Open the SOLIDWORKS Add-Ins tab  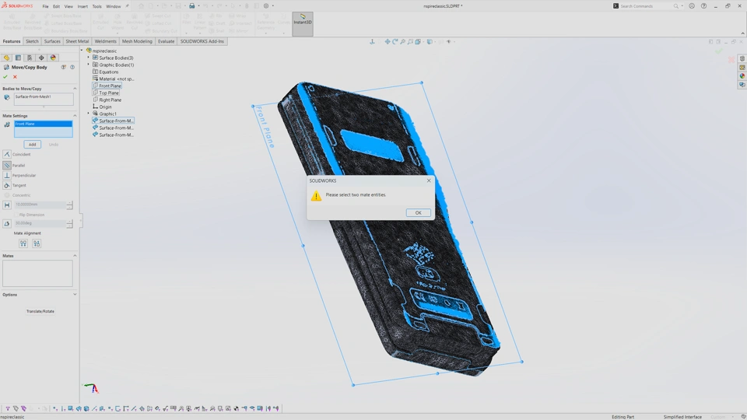point(202,41)
